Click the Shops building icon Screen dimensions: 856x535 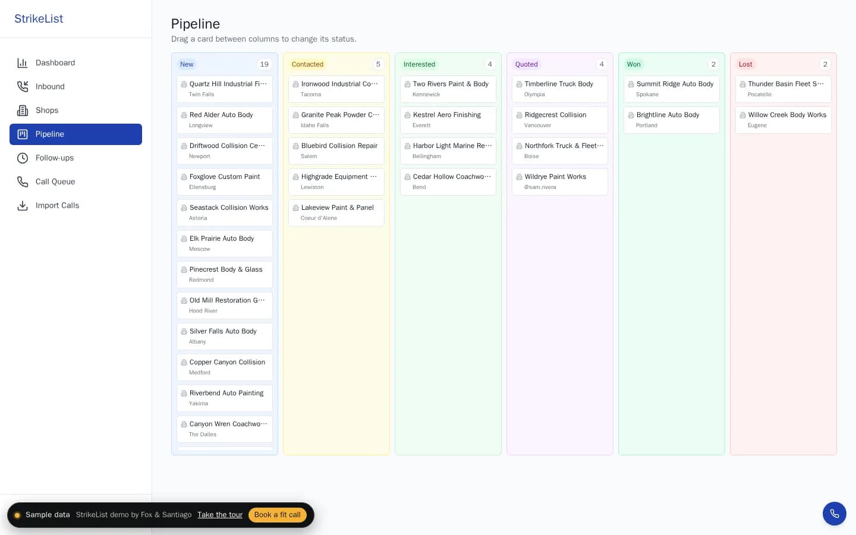coord(23,111)
